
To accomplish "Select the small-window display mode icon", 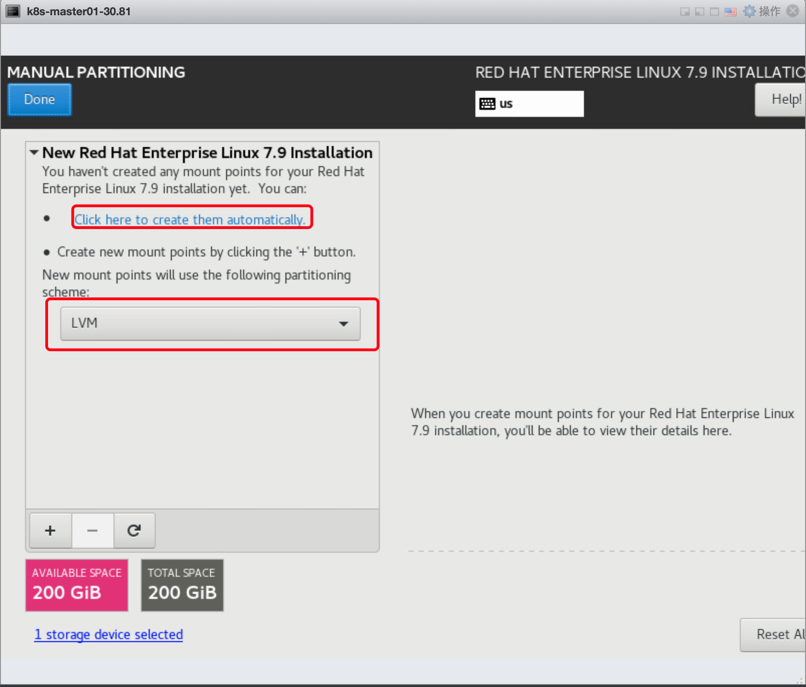I will (685, 12).
